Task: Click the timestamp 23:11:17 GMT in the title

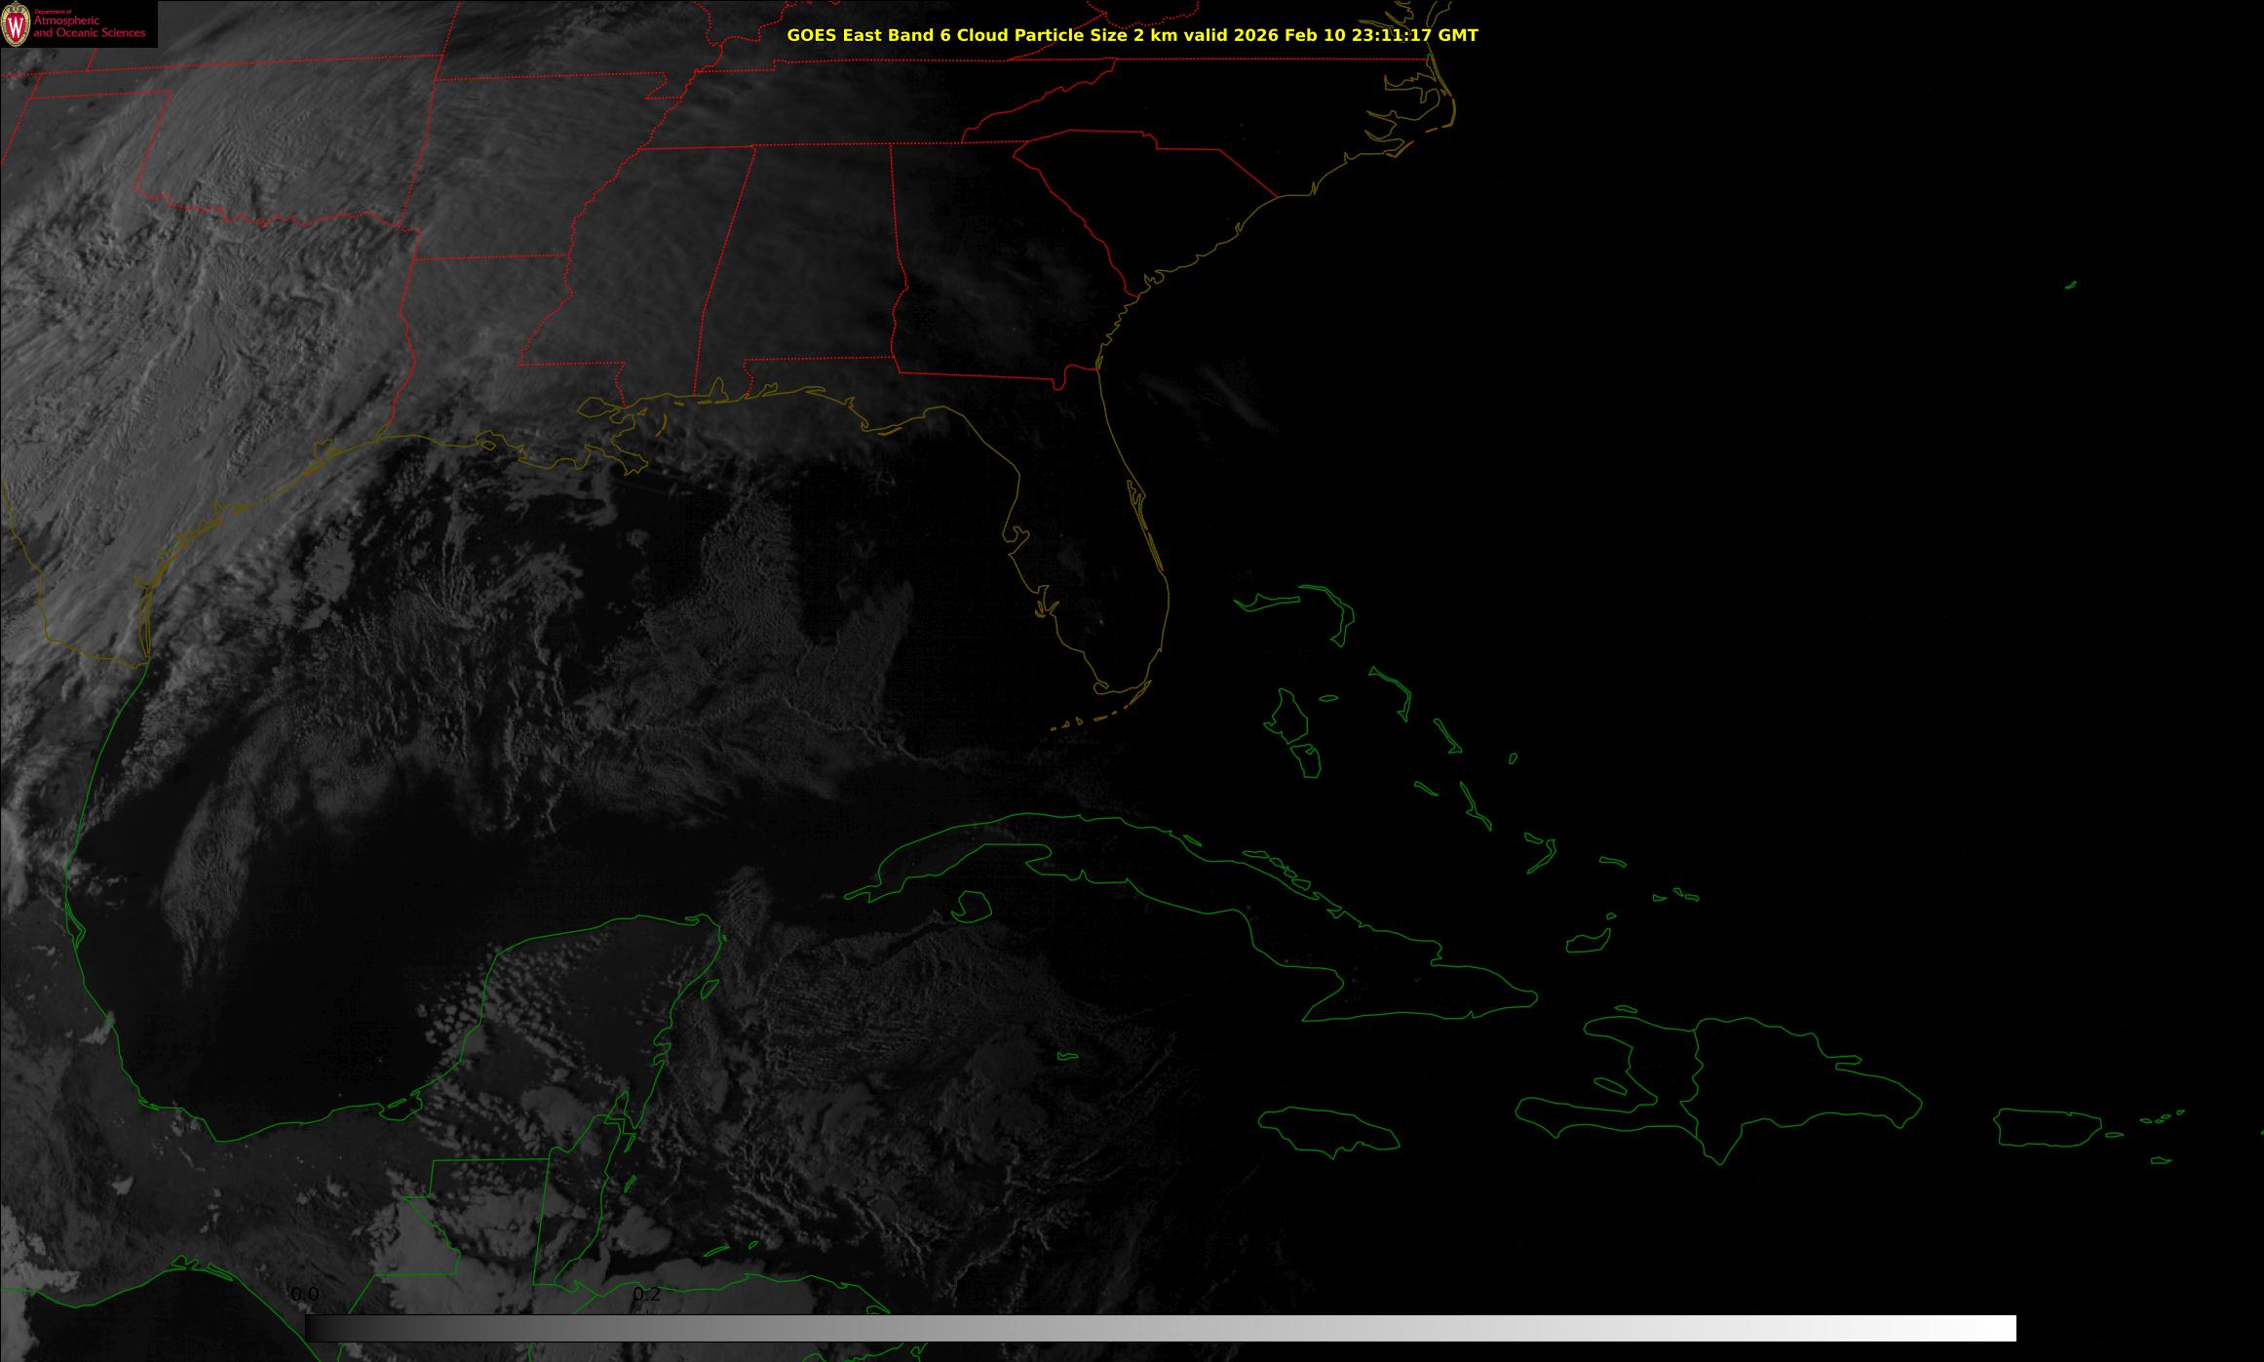Action: (x=1416, y=35)
